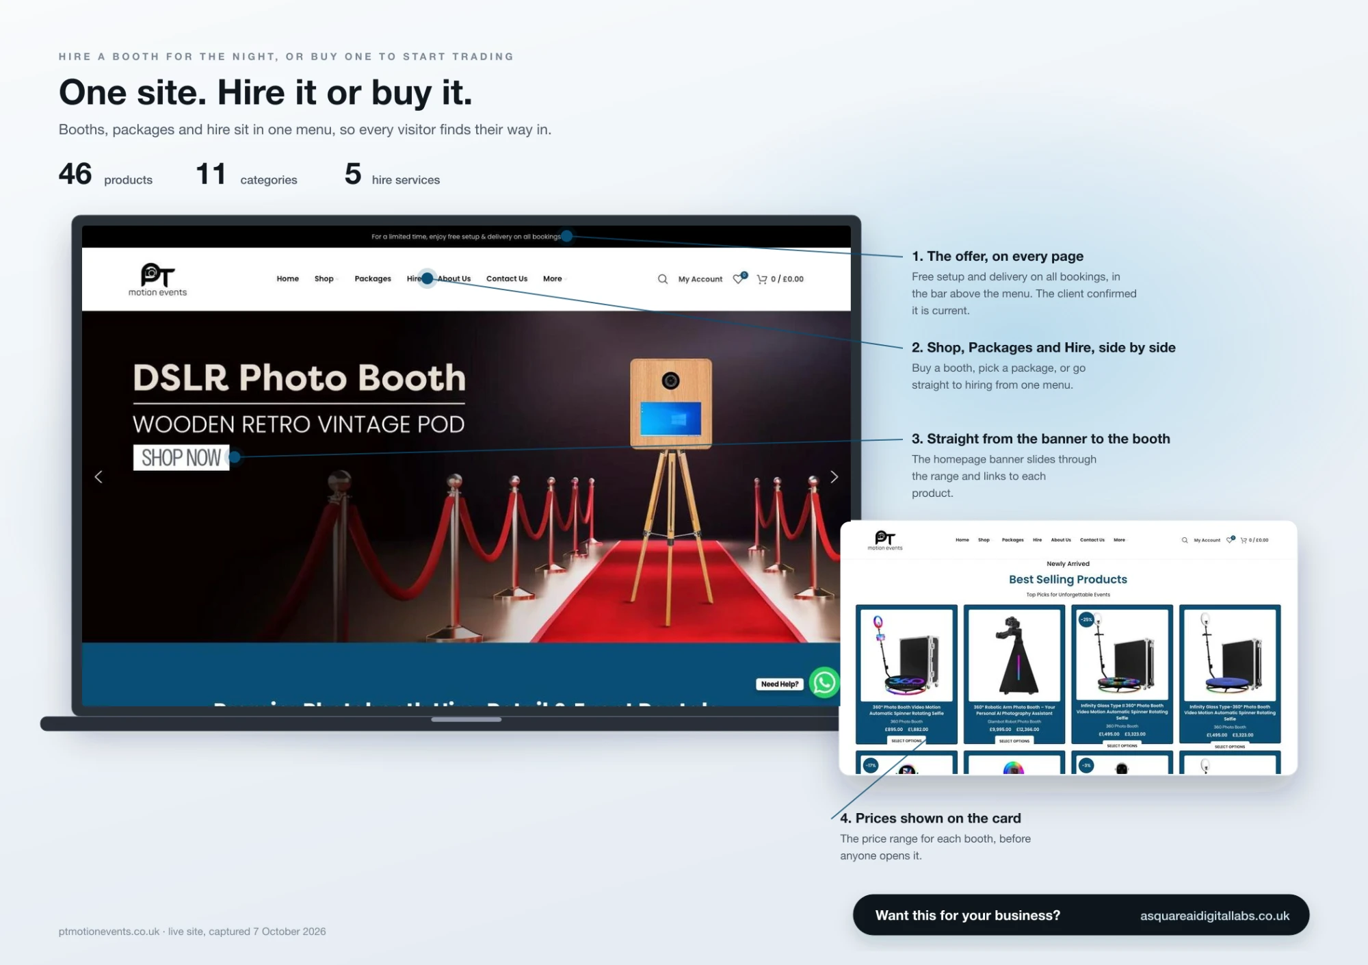Click the free setup & delivery announcement bar text

tap(466, 237)
